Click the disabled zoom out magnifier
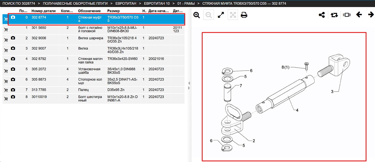This screenshot has width=375, height=162. pos(208,15)
